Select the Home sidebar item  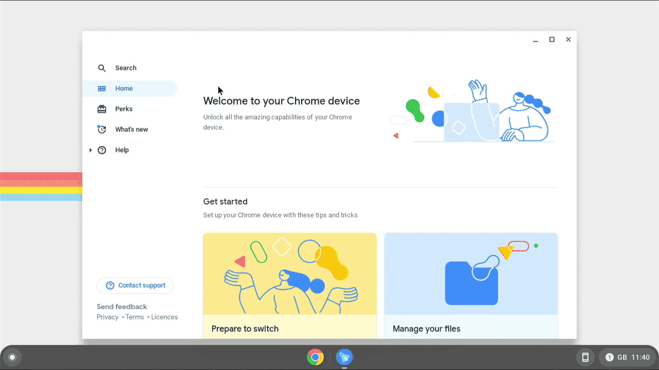pos(130,88)
